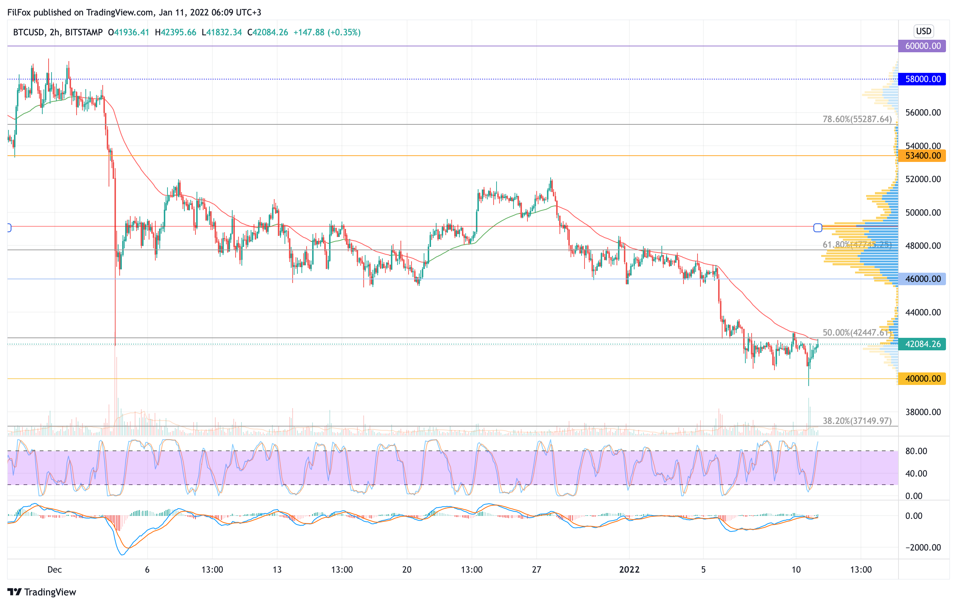Click the yellow 40000.00 price label
The image size is (957, 605).
click(922, 379)
